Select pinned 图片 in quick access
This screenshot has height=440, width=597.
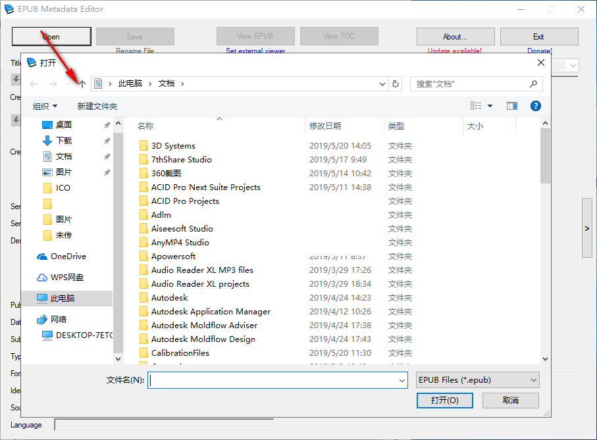coord(64,172)
